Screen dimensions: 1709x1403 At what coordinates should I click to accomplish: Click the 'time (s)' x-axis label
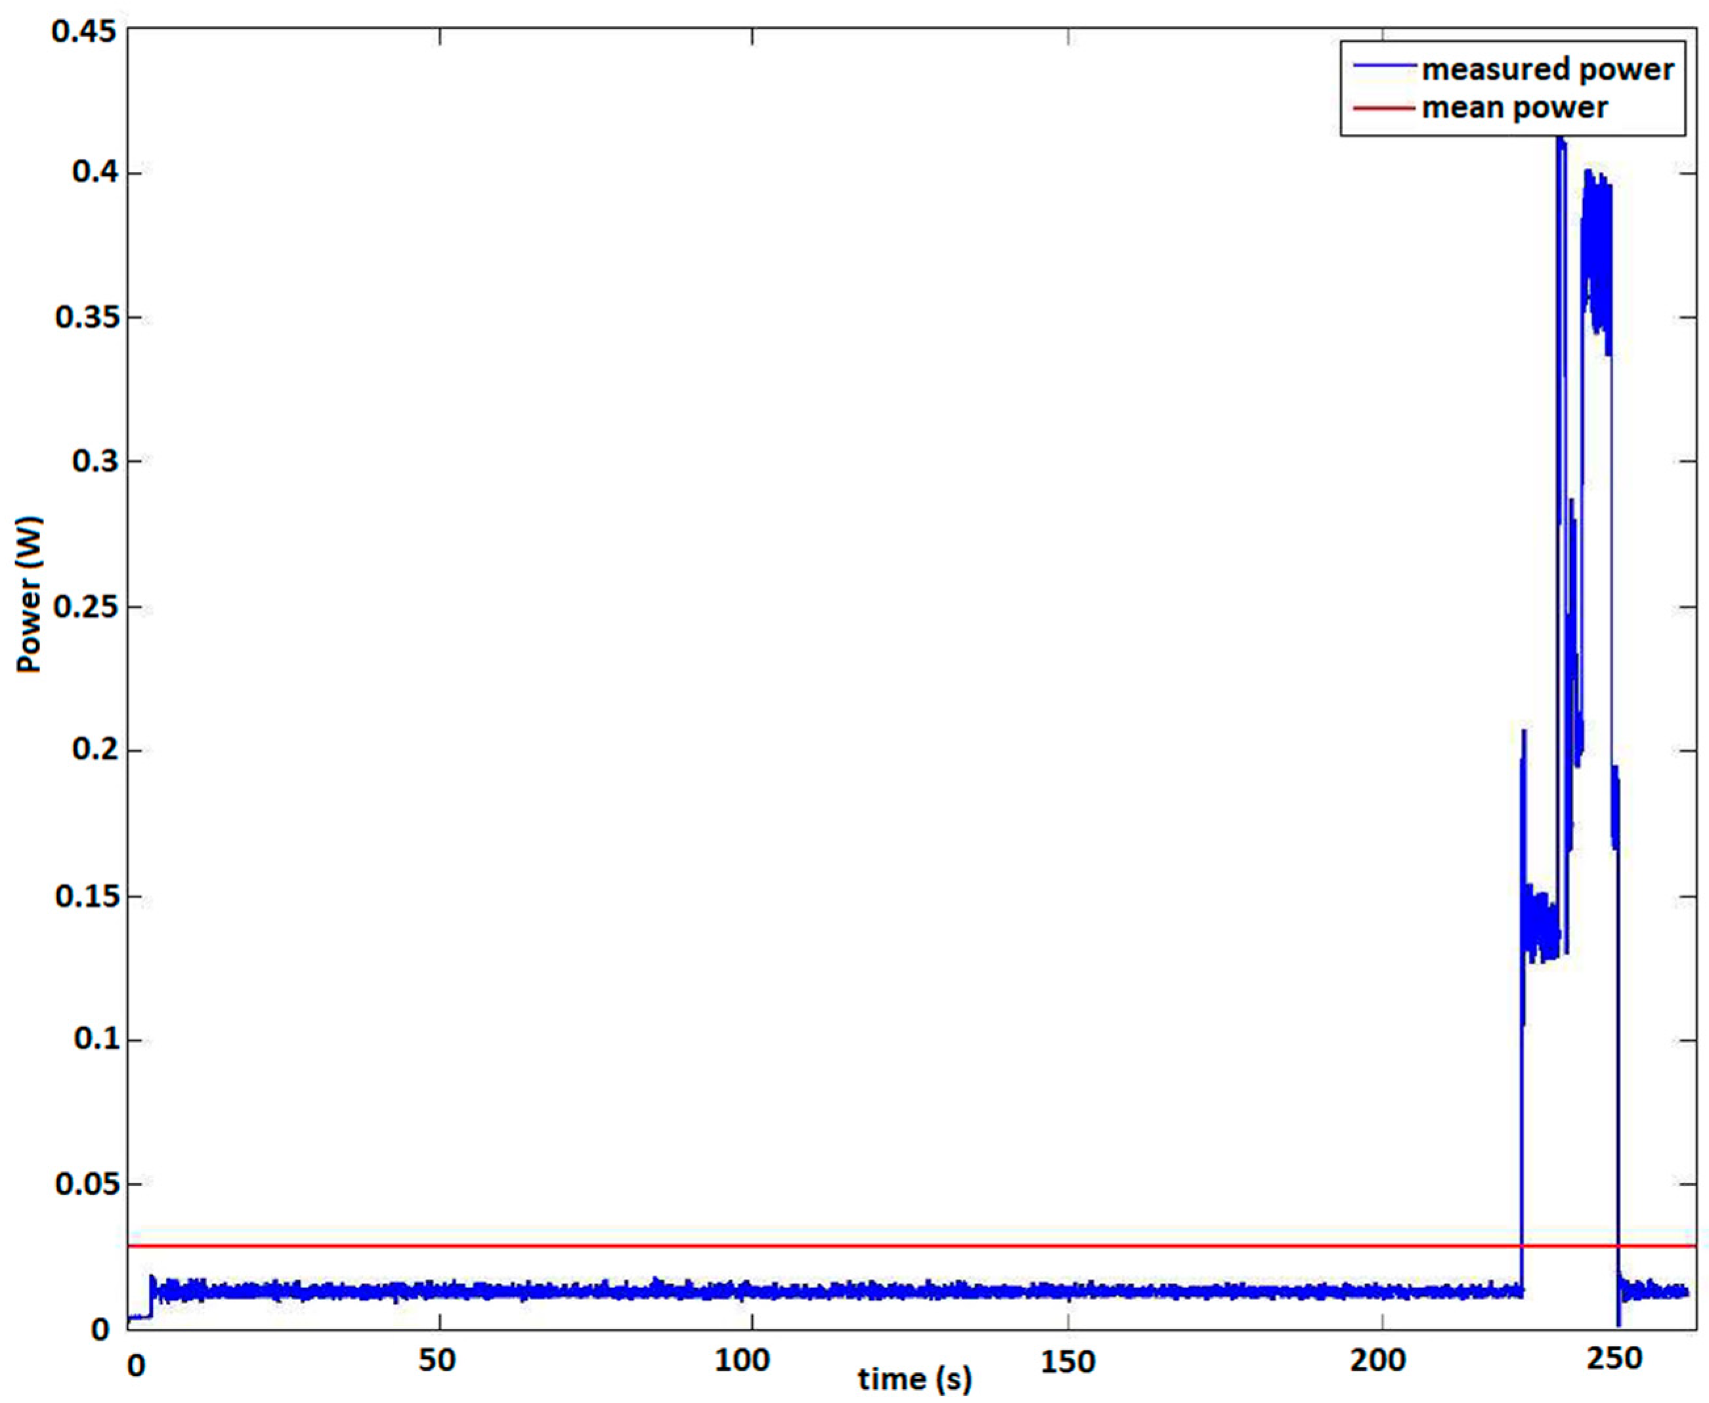pyautogui.click(x=914, y=1378)
